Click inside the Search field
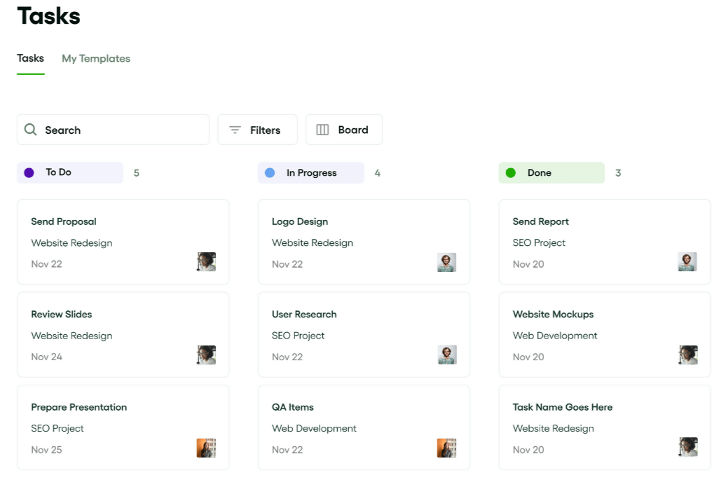726x480 pixels. pos(112,130)
